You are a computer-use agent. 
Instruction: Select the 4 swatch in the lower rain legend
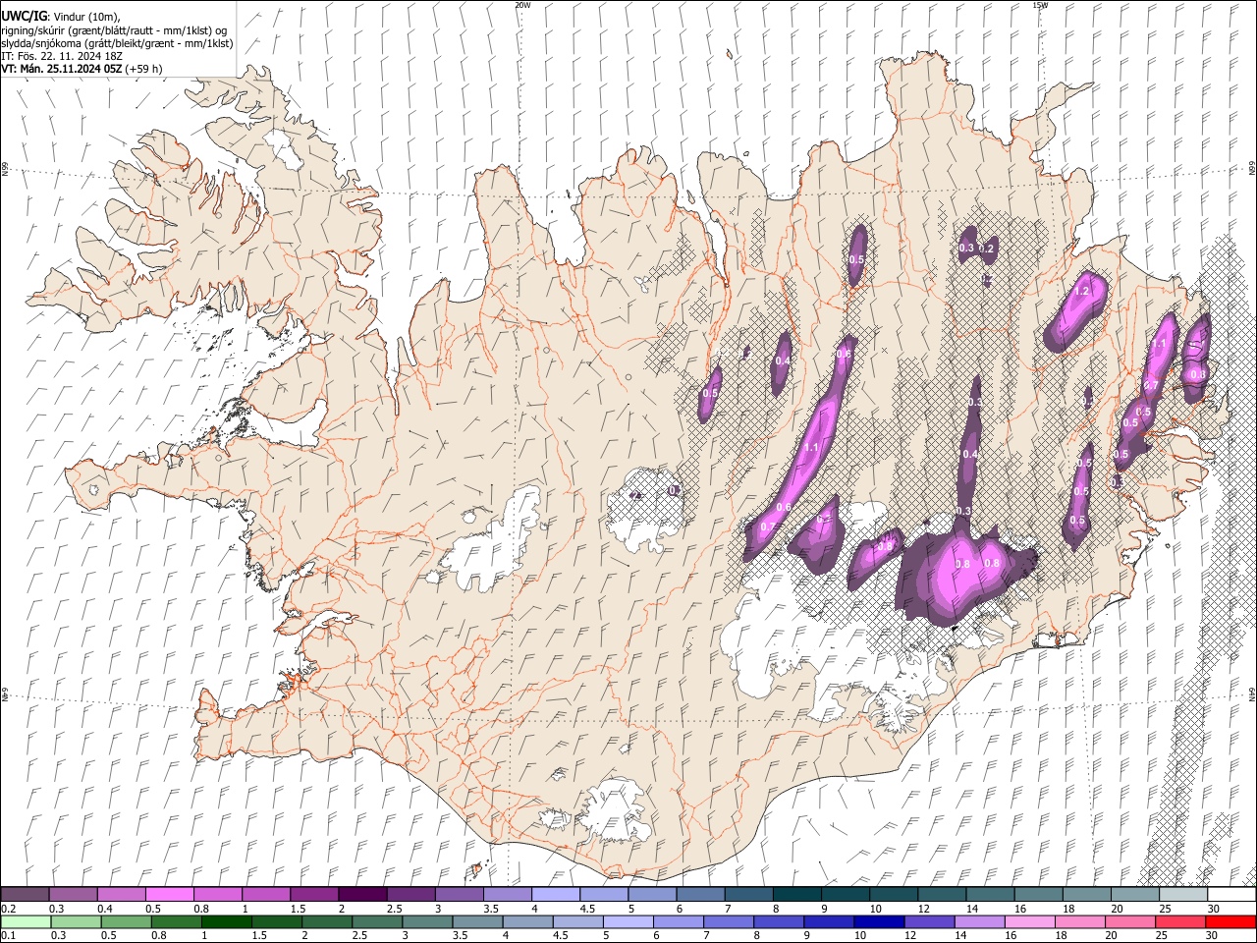click(x=526, y=921)
